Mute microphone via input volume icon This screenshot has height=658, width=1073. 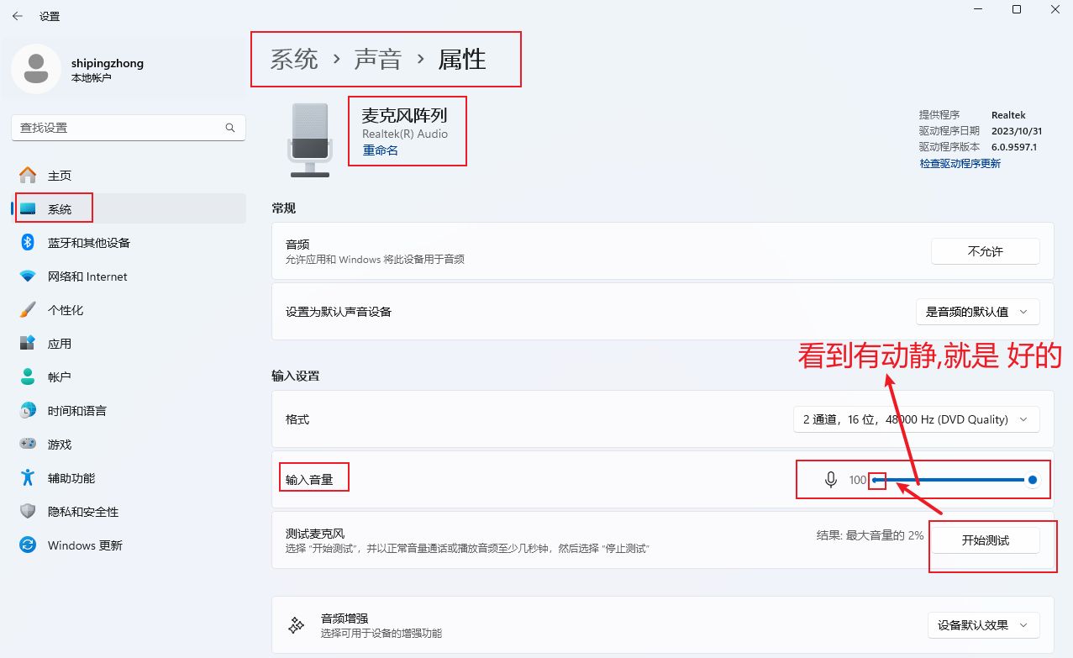[x=830, y=480]
